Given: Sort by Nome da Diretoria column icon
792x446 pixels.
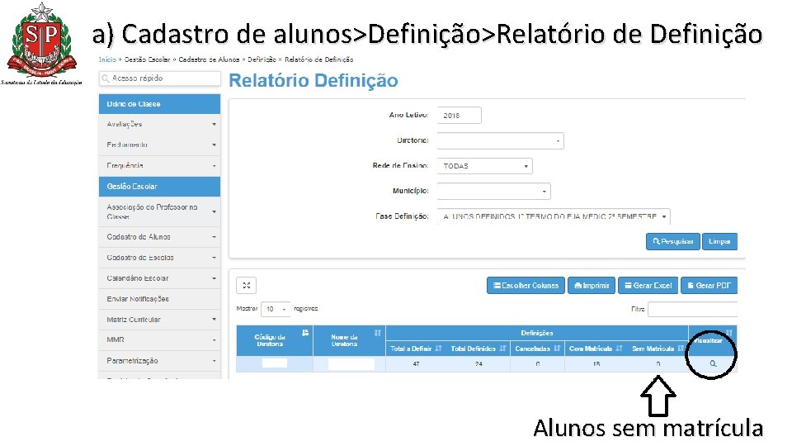Looking at the screenshot, I should click(377, 333).
